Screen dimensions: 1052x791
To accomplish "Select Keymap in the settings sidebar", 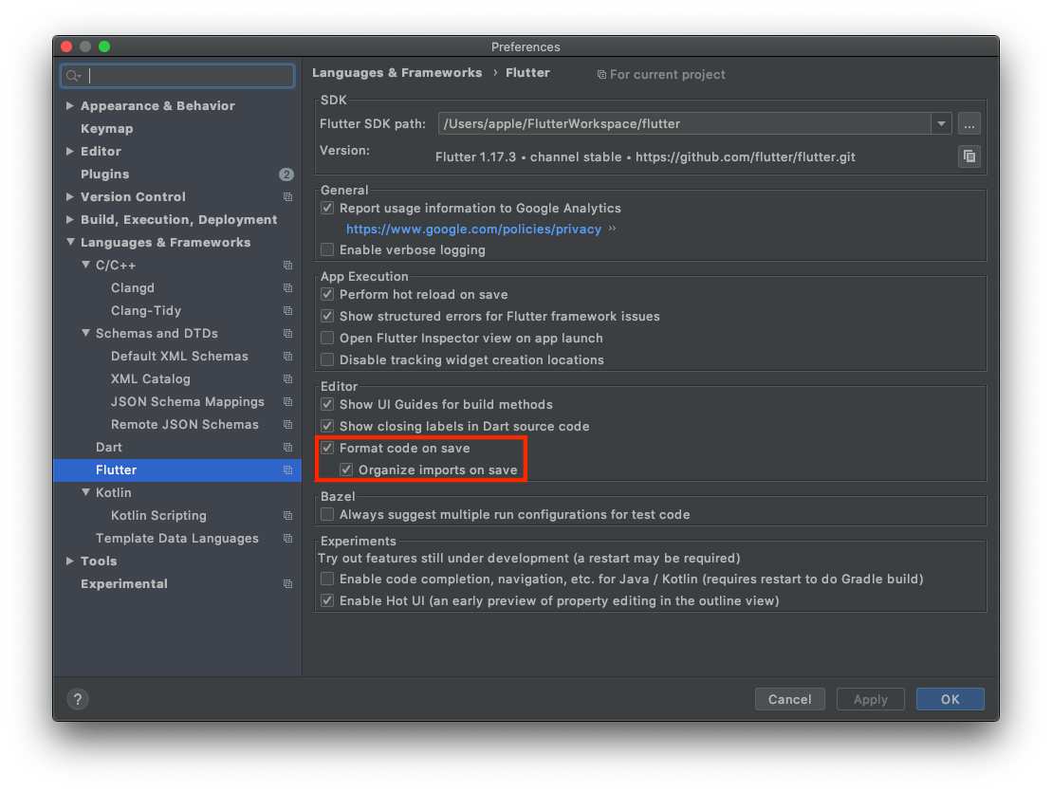I will click(x=106, y=128).
